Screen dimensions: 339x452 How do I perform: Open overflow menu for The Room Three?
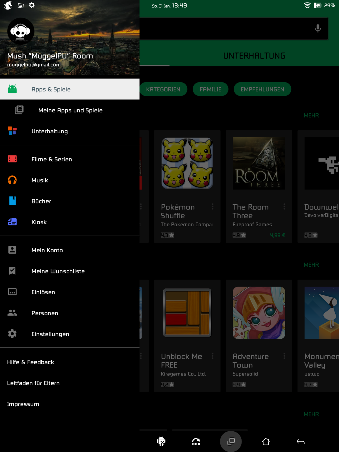pyautogui.click(x=284, y=207)
